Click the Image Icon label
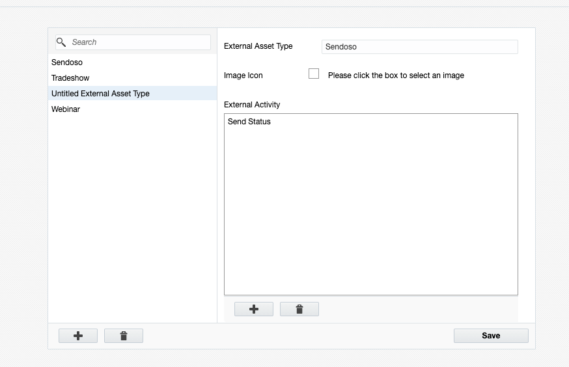 pyautogui.click(x=243, y=75)
